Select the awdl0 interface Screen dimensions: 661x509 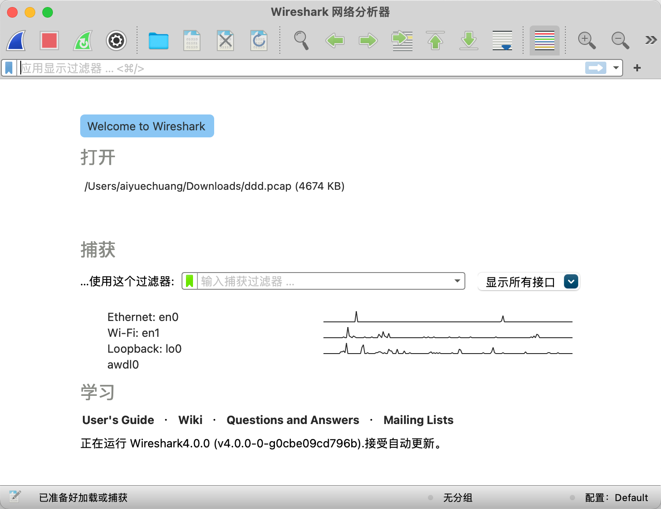123,365
